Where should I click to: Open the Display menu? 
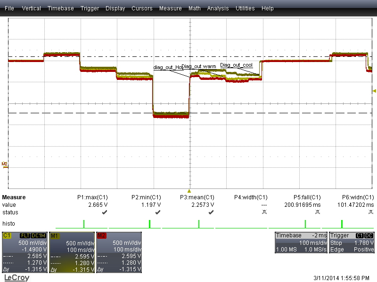pyautogui.click(x=115, y=8)
